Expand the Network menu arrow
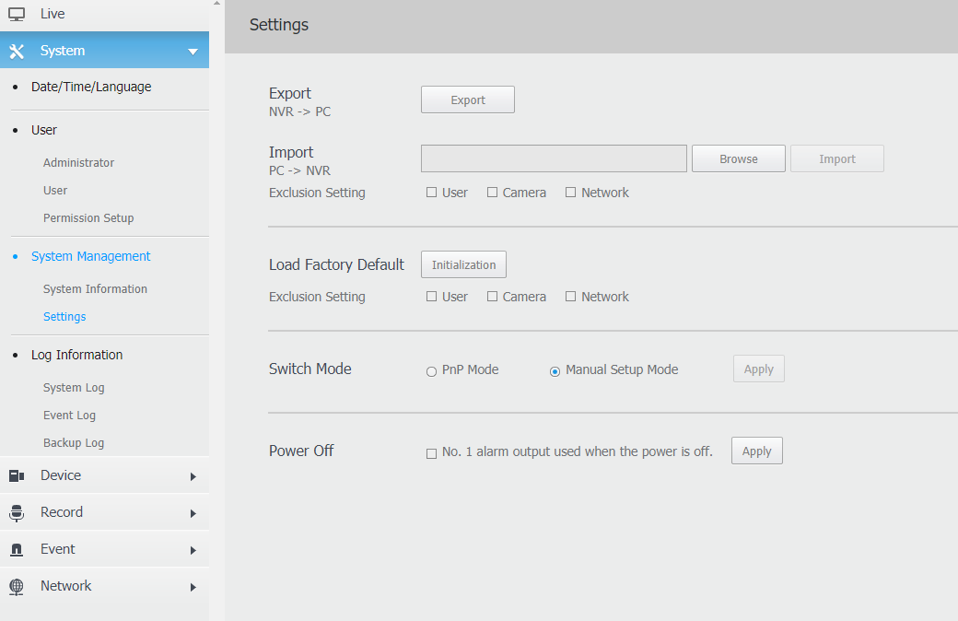958x621 pixels. [x=193, y=588]
